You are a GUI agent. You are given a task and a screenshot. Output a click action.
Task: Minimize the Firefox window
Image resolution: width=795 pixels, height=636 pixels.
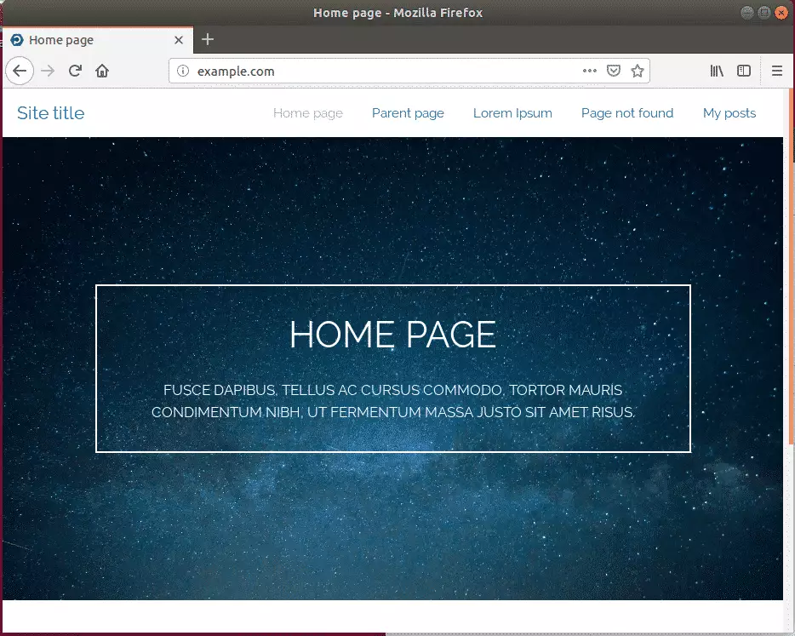[x=746, y=13]
